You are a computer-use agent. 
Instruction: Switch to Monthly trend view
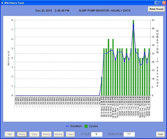59,134
